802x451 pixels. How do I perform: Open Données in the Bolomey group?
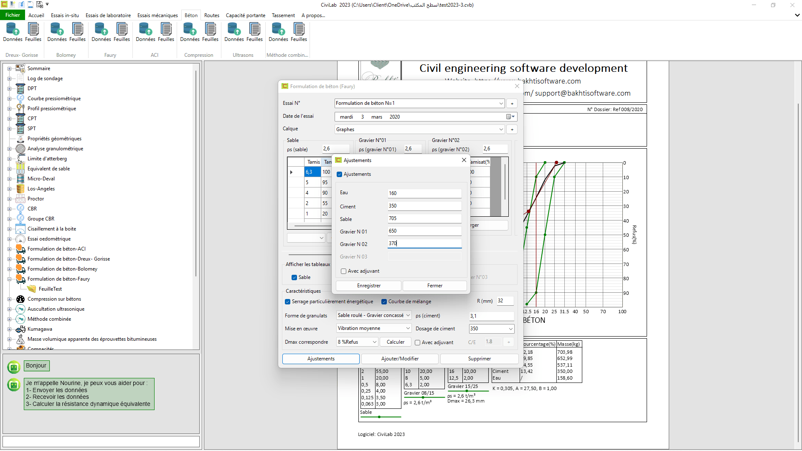click(x=57, y=32)
